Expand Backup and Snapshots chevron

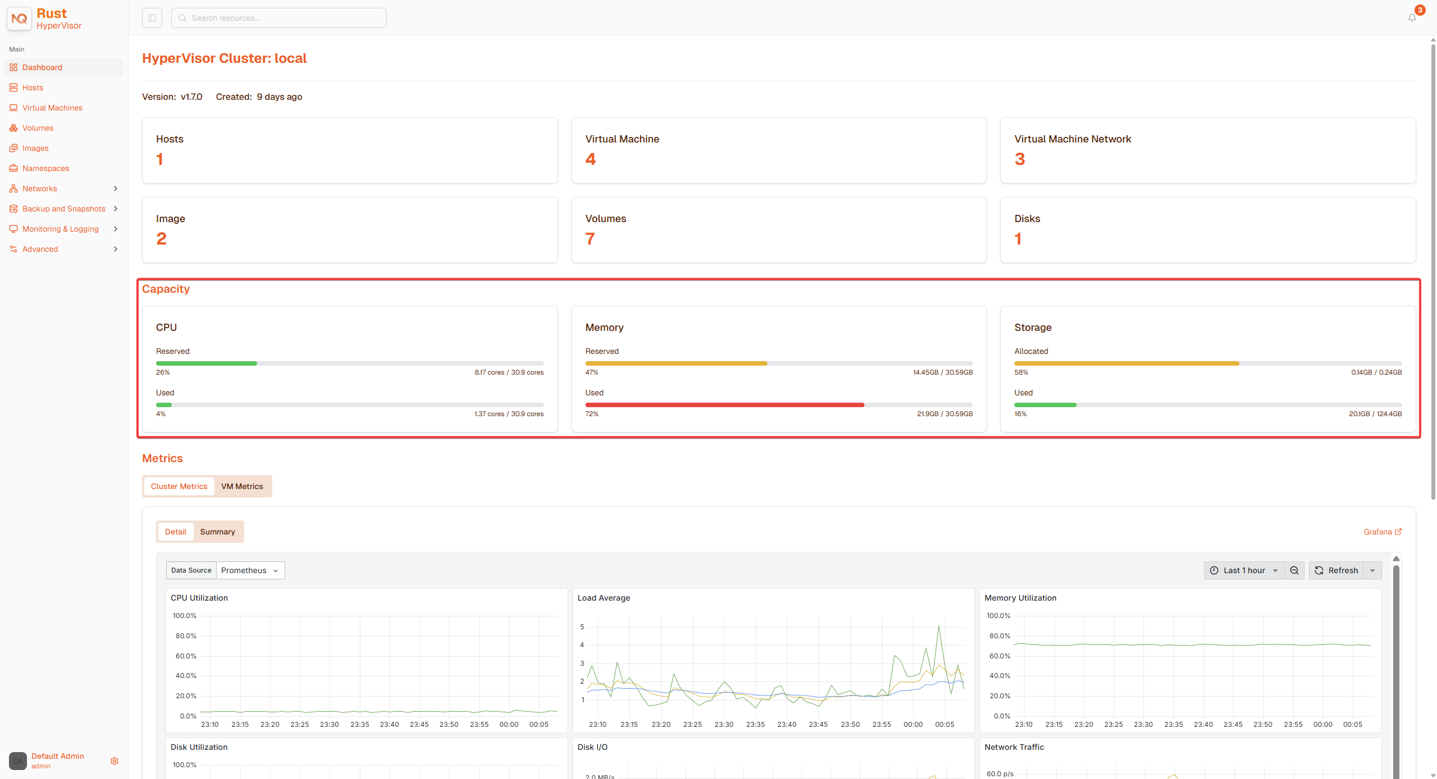[116, 209]
